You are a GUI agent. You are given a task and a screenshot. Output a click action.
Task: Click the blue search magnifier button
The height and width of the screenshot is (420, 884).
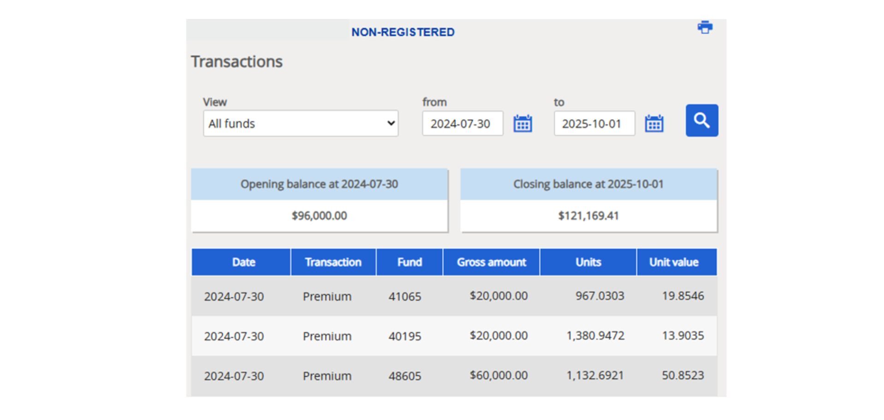pyautogui.click(x=701, y=121)
